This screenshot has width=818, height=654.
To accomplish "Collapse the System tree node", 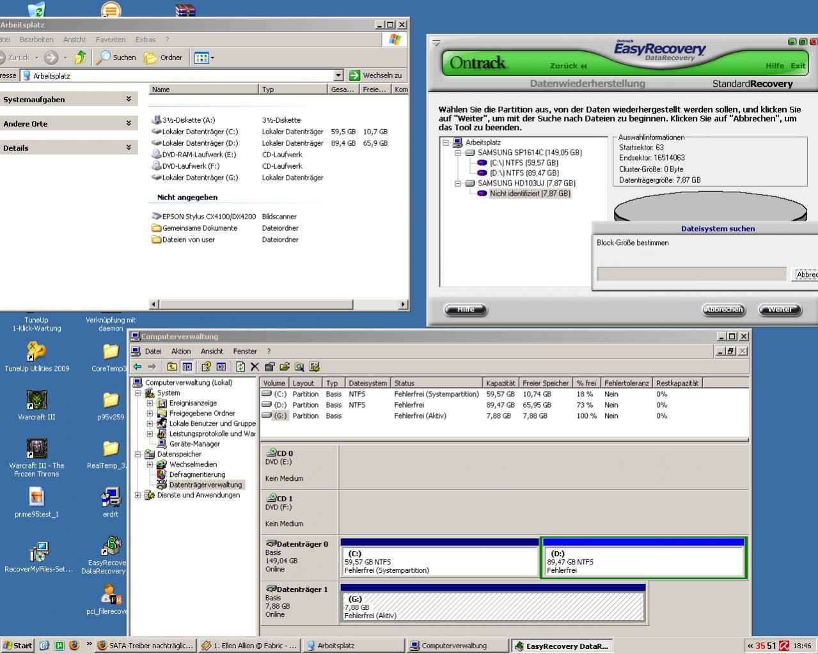I will (138, 393).
